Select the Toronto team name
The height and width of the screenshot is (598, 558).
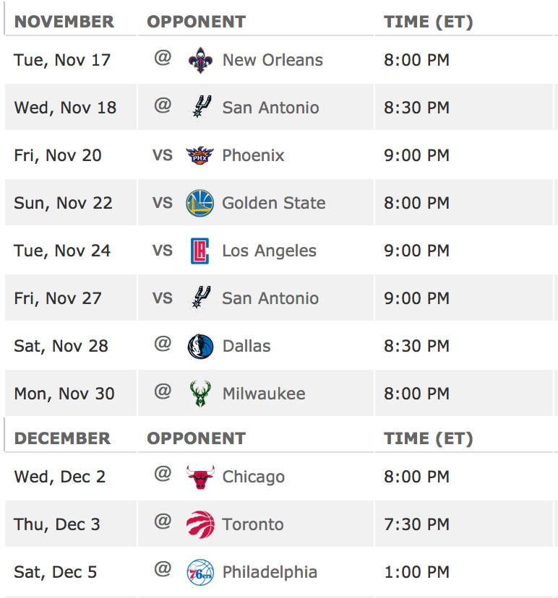[x=253, y=524]
